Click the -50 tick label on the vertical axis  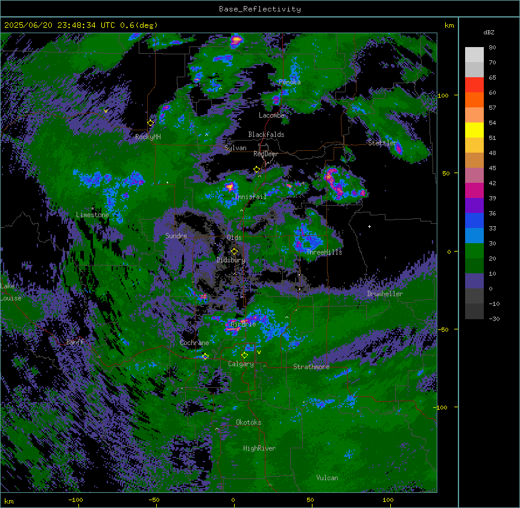click(x=444, y=329)
